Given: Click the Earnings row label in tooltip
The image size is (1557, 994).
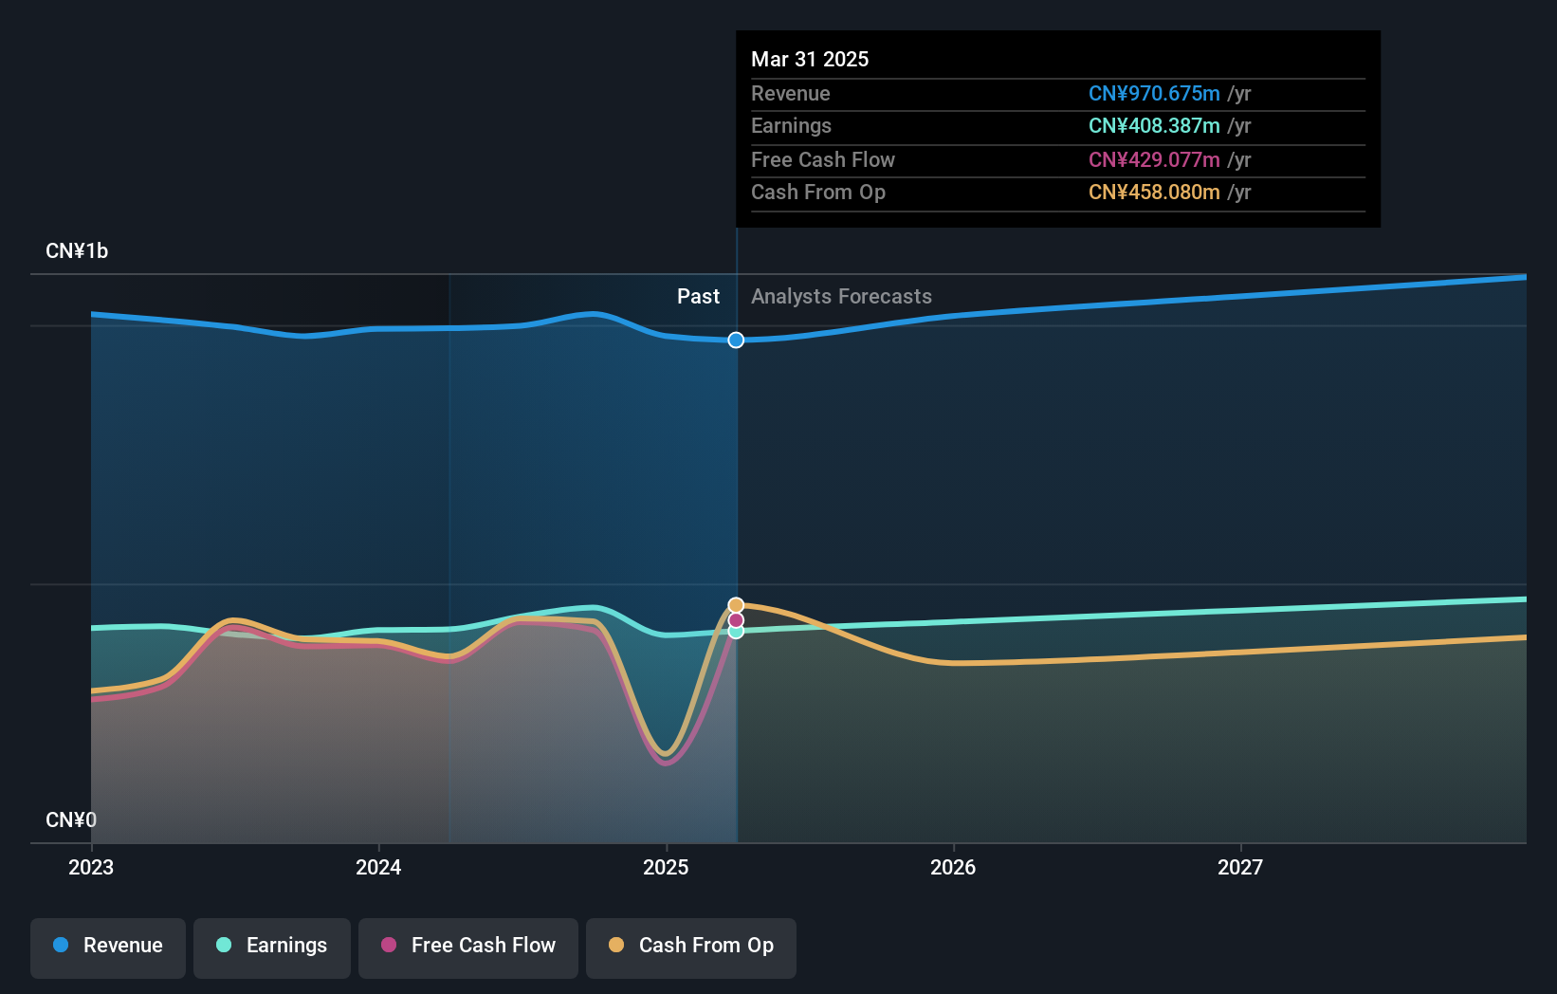Looking at the screenshot, I should pyautogui.click(x=791, y=126).
